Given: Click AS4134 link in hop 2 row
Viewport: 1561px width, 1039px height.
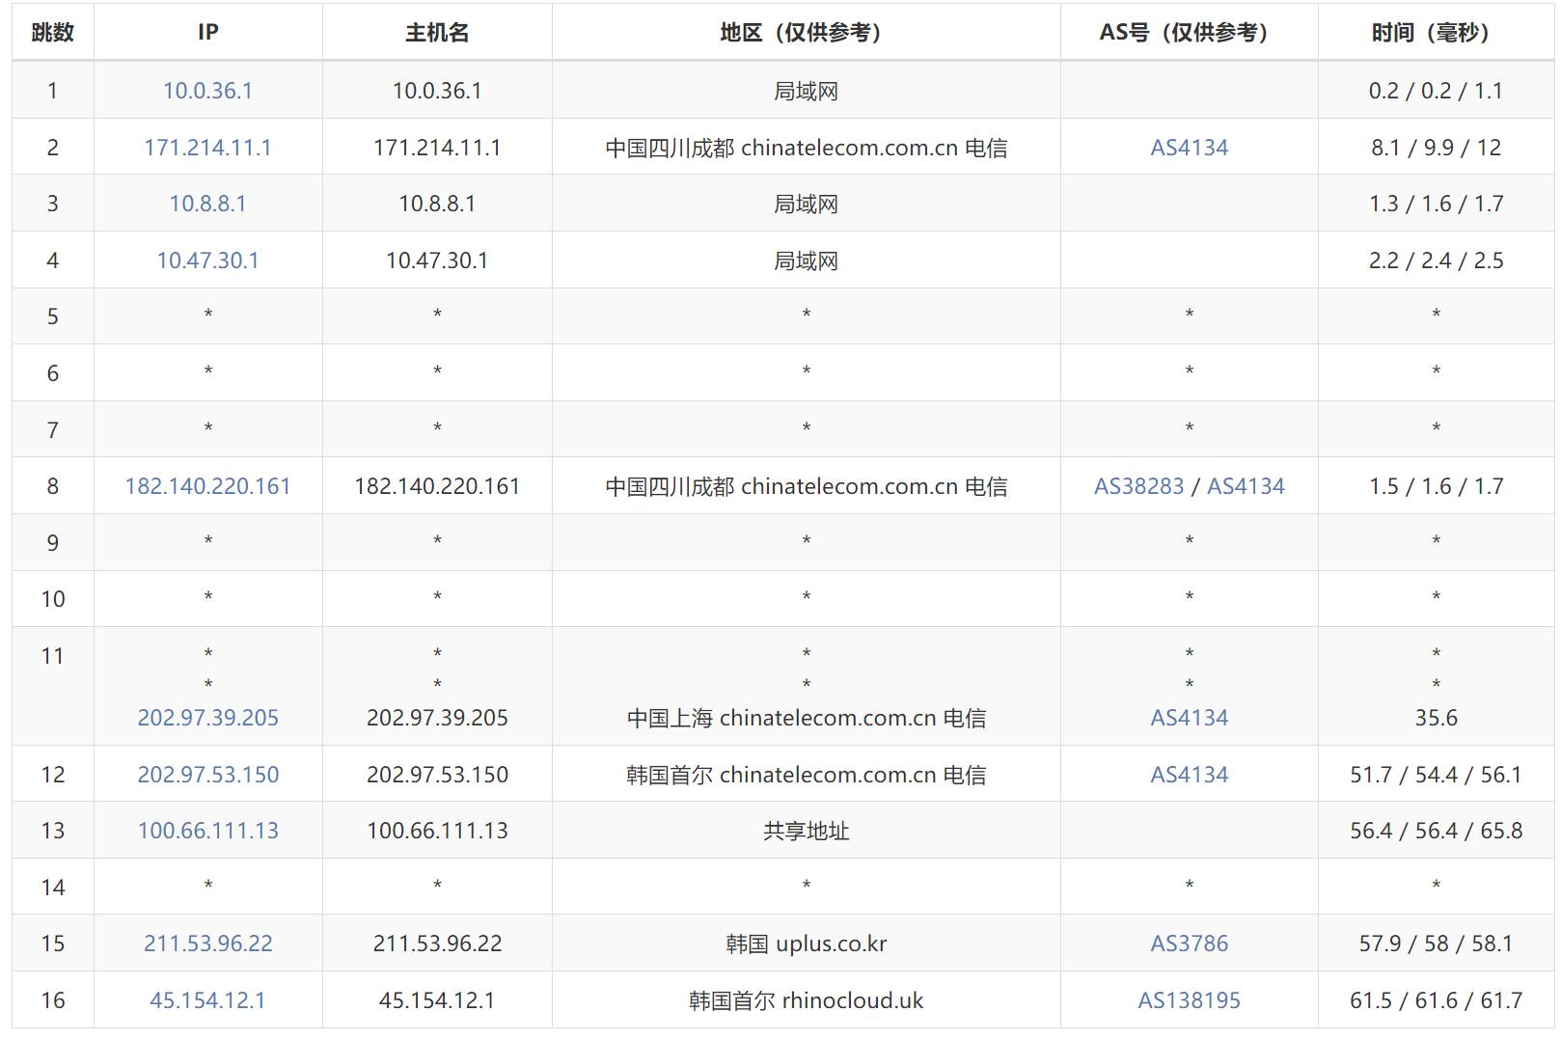Looking at the screenshot, I should (1189, 148).
